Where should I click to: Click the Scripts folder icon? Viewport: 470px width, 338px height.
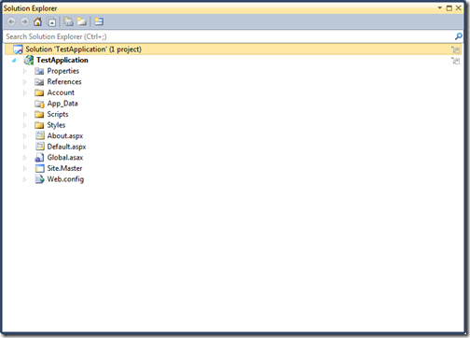[x=39, y=115]
